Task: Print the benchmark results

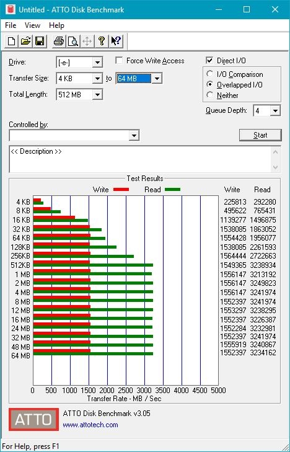Action: [x=59, y=41]
